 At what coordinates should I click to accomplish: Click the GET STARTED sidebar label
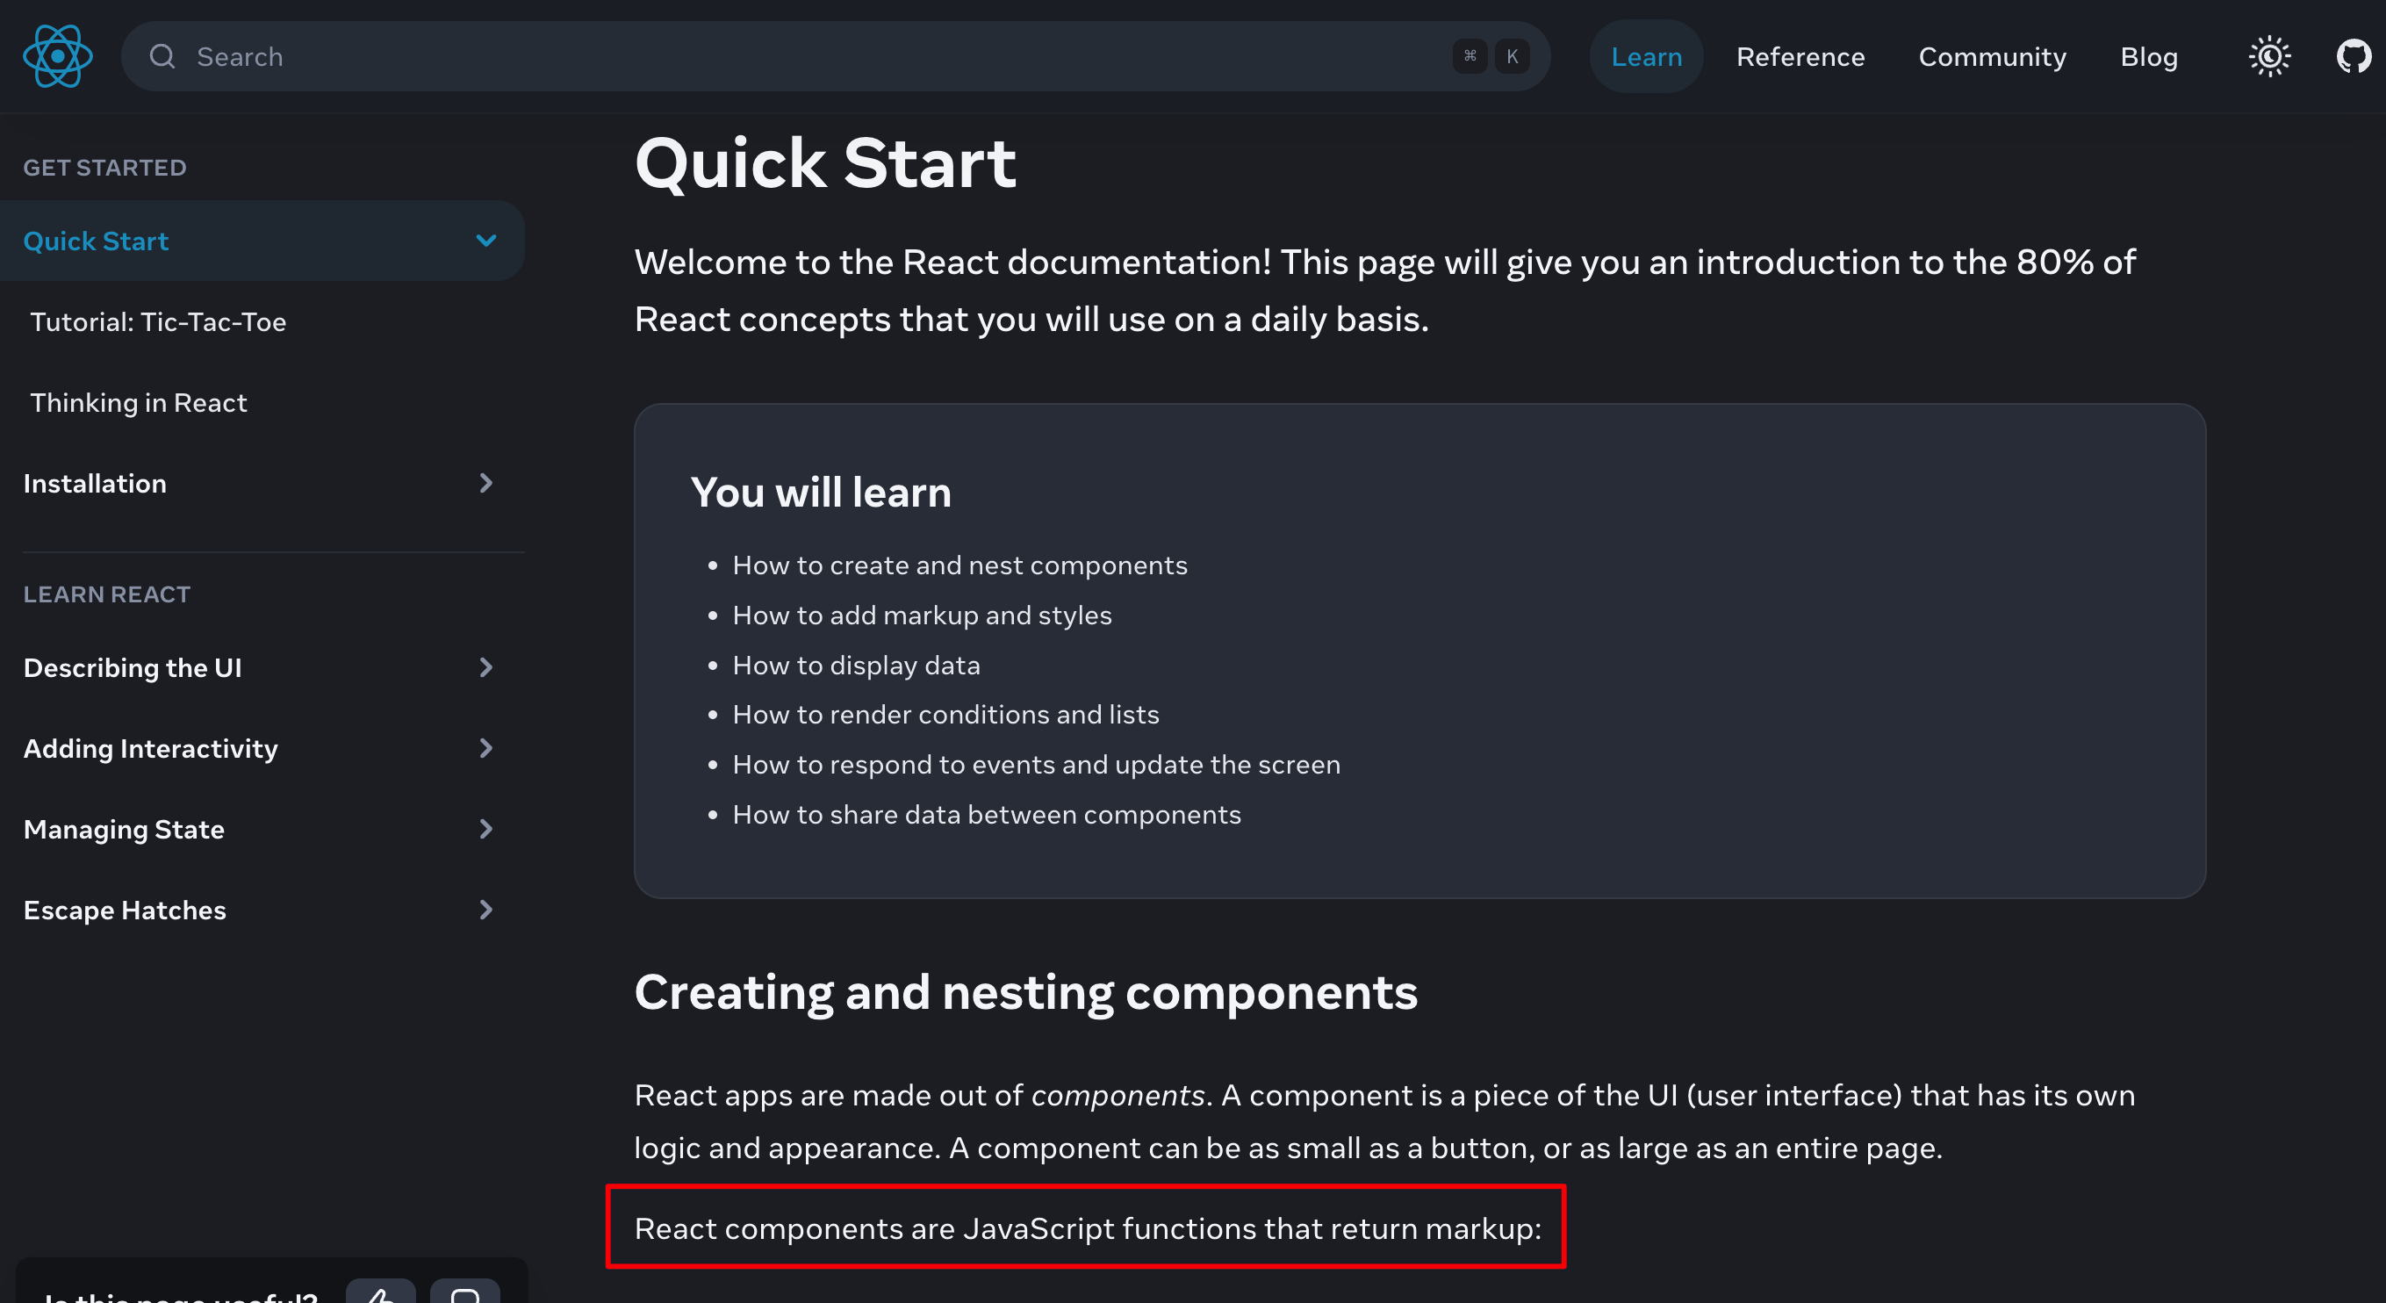(x=104, y=168)
